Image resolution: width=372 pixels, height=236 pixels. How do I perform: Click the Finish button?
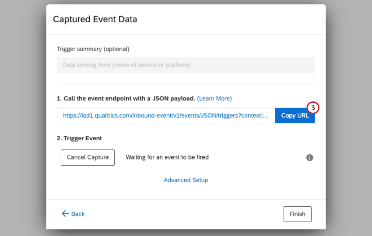[x=297, y=214]
